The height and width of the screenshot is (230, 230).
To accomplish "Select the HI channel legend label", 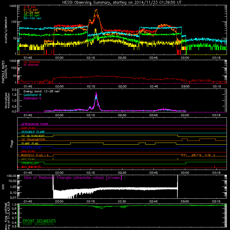I will coord(31,65).
